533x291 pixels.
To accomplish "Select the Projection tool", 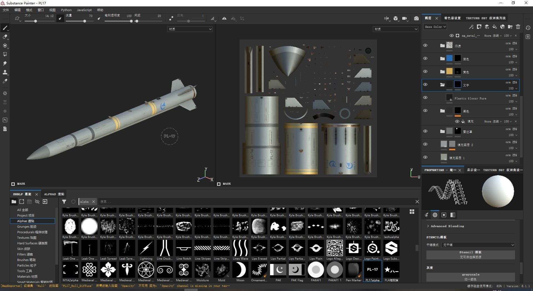I will tap(5, 46).
